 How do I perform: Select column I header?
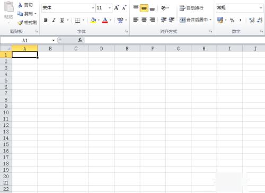point(229,49)
